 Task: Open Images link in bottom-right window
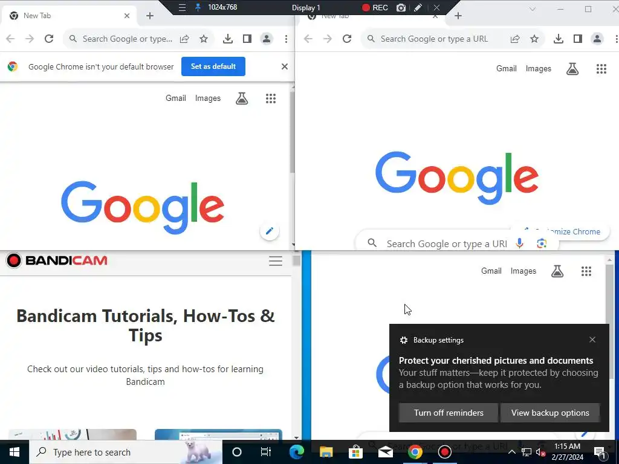tap(523, 271)
